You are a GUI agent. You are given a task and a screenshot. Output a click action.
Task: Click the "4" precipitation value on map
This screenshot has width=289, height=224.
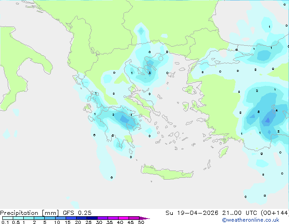(x=277, y=111)
